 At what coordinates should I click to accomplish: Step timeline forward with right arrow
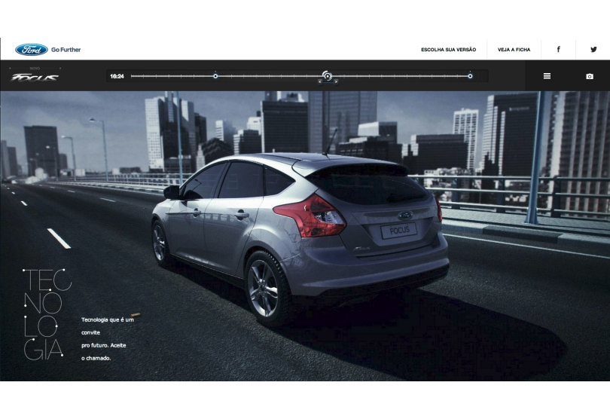click(336, 82)
